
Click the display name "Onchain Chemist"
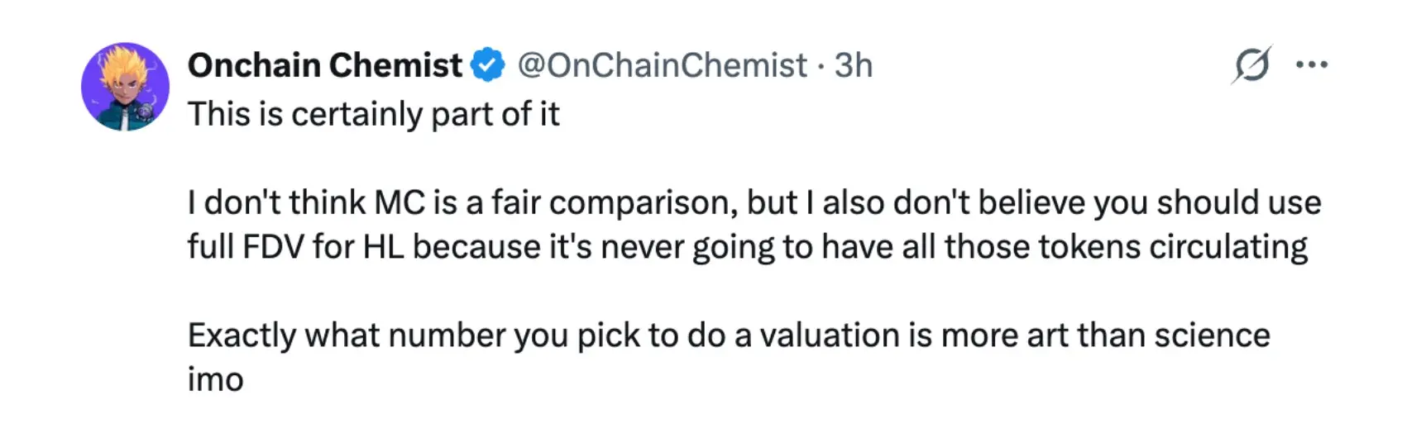click(325, 65)
